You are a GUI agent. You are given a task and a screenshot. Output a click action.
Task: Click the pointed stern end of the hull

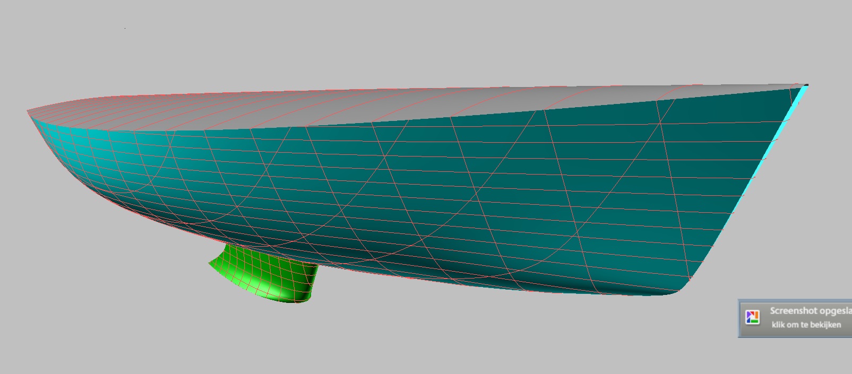pos(29,112)
